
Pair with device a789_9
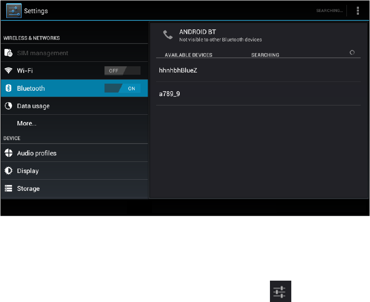(258, 94)
